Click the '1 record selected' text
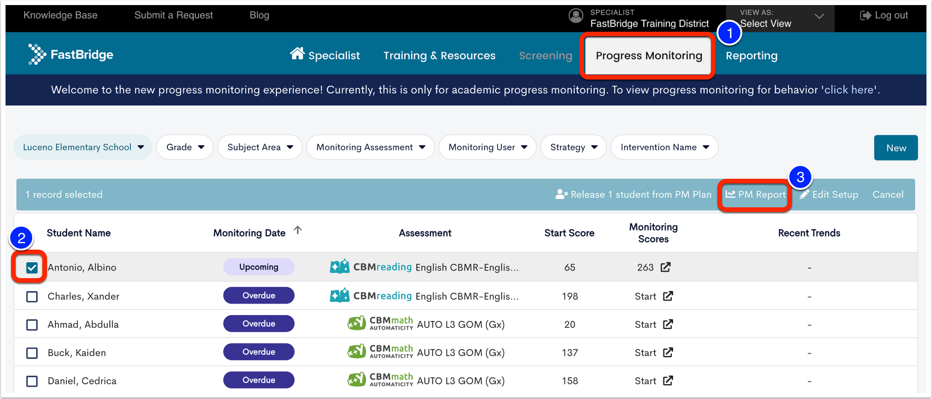This screenshot has height=399, width=932. point(64,194)
